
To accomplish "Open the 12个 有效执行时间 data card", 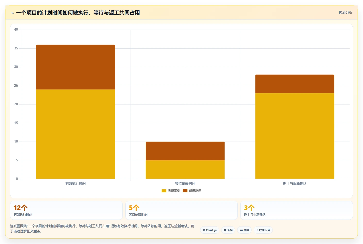I will pyautogui.click(x=66, y=210).
